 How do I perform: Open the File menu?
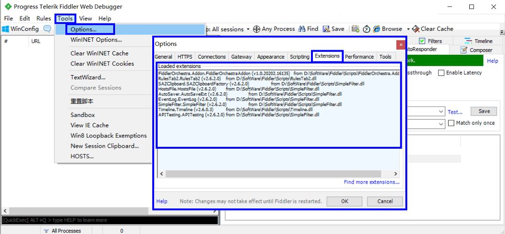[8, 18]
